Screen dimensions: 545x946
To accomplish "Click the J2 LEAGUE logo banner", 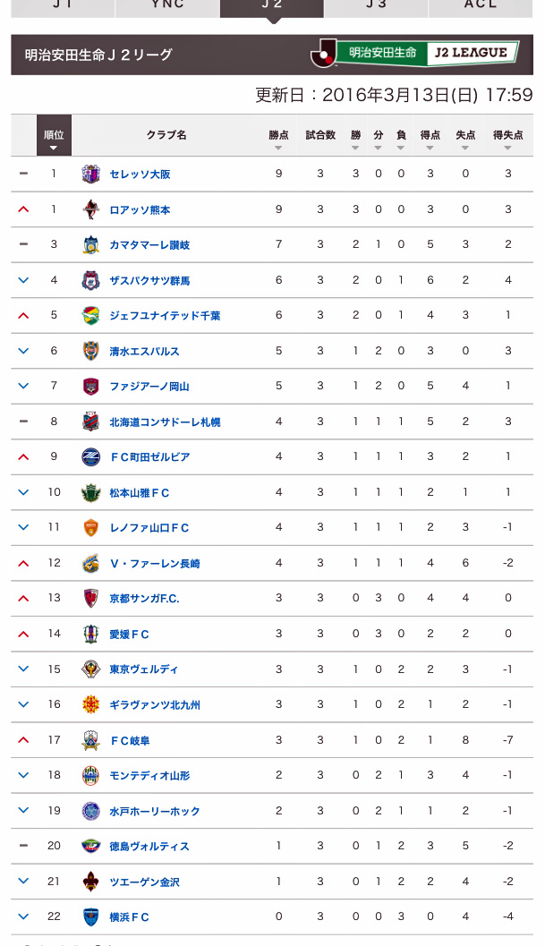I will coord(415,54).
